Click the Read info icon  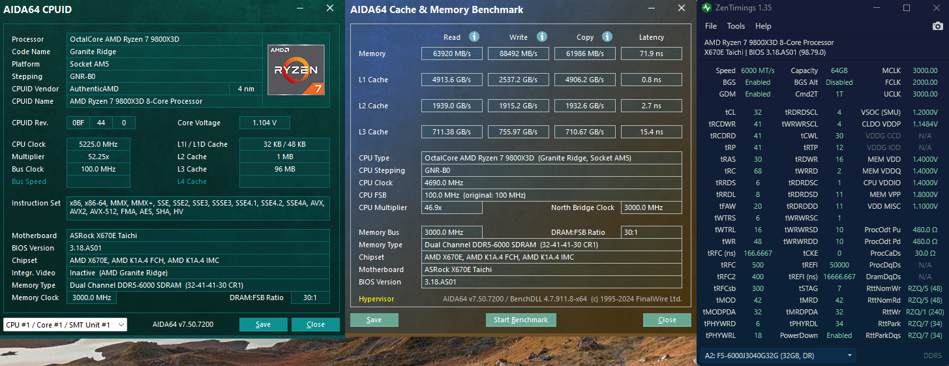(x=474, y=37)
